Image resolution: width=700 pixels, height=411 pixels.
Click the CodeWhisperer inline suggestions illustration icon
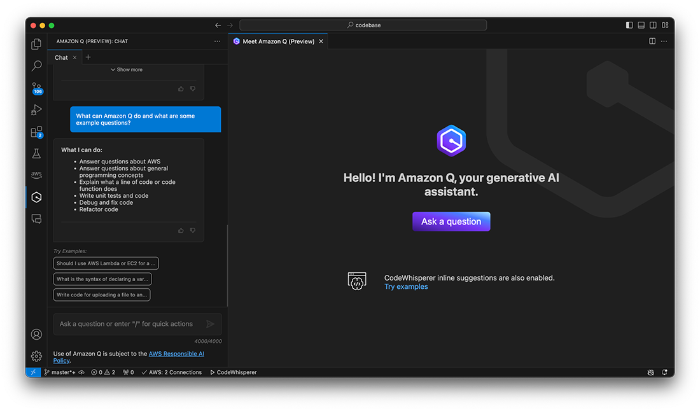click(x=357, y=281)
